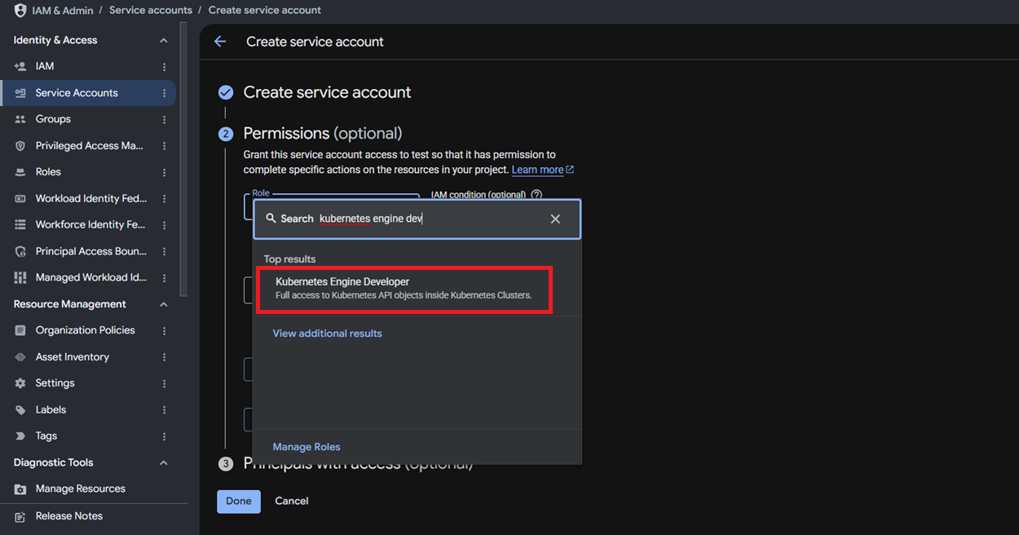Screen dimensions: 1019x535
Task: Open IAM condition help question mark
Action: point(536,195)
